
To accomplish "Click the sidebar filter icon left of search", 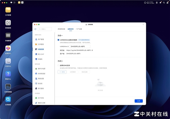I will pos(35,29).
